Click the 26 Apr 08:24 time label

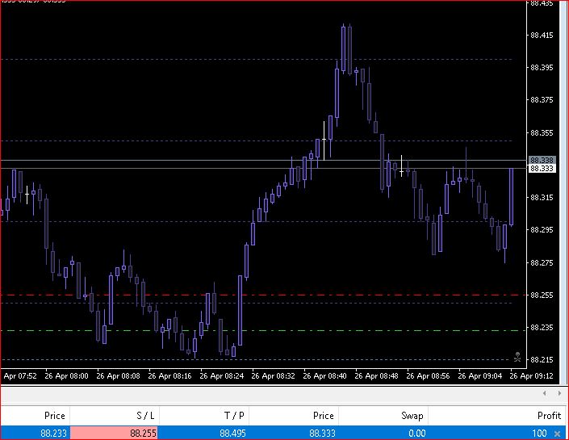tap(222, 376)
